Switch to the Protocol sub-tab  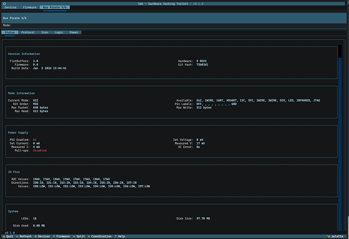click(x=28, y=32)
